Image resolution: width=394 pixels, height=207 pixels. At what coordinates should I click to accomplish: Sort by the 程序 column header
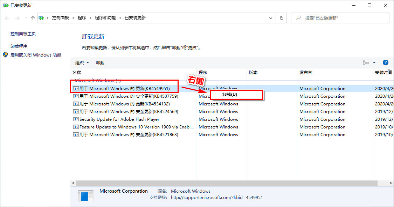click(x=222, y=72)
